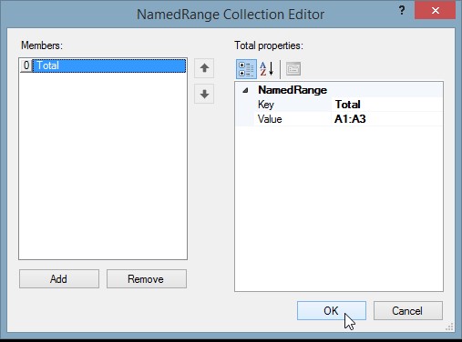Viewport: 462px width, 342px height.
Task: Select the Total member in list
Action: coord(109,65)
